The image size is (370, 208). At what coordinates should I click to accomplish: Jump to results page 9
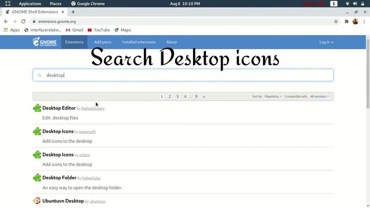coord(196,96)
